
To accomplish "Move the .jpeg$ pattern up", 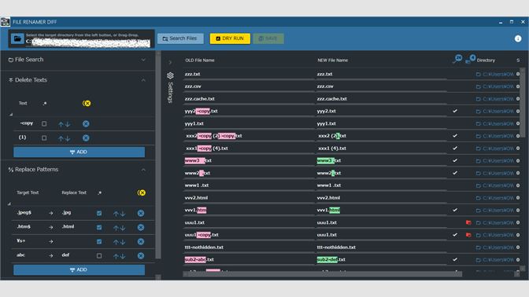I will pyautogui.click(x=116, y=214).
